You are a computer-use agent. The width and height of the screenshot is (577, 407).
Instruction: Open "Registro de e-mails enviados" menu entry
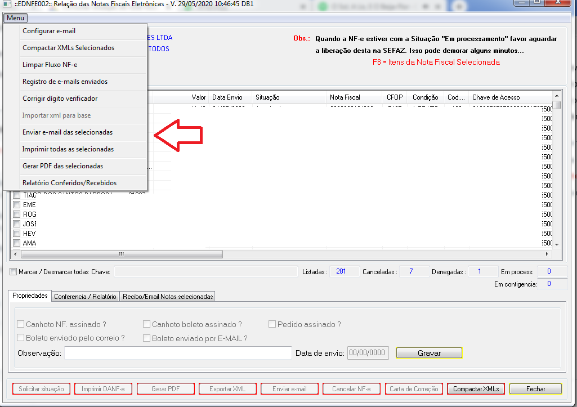[65, 82]
